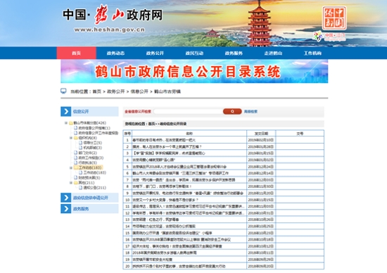Image resolution: width=387 pixels, height=273 pixels.
Task: Collapse the 组织机构(8) tree node
Action: [x=71, y=138]
